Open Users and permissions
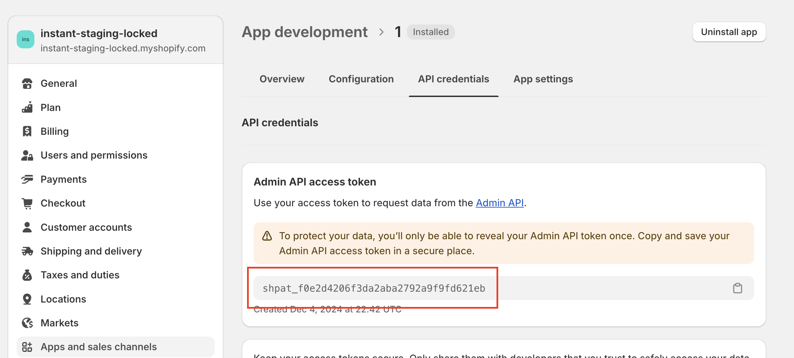The height and width of the screenshot is (358, 794). 116,155
